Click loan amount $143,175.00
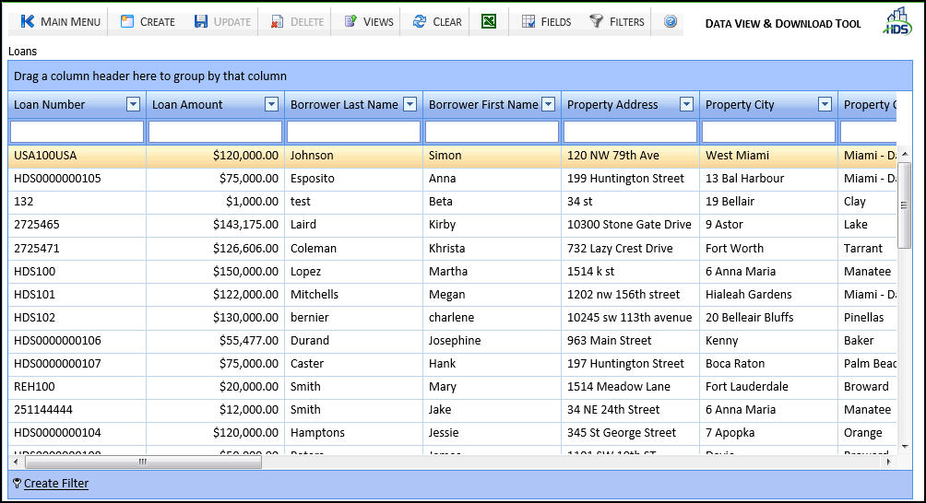Viewport: 926px width, 503px height. click(x=215, y=225)
